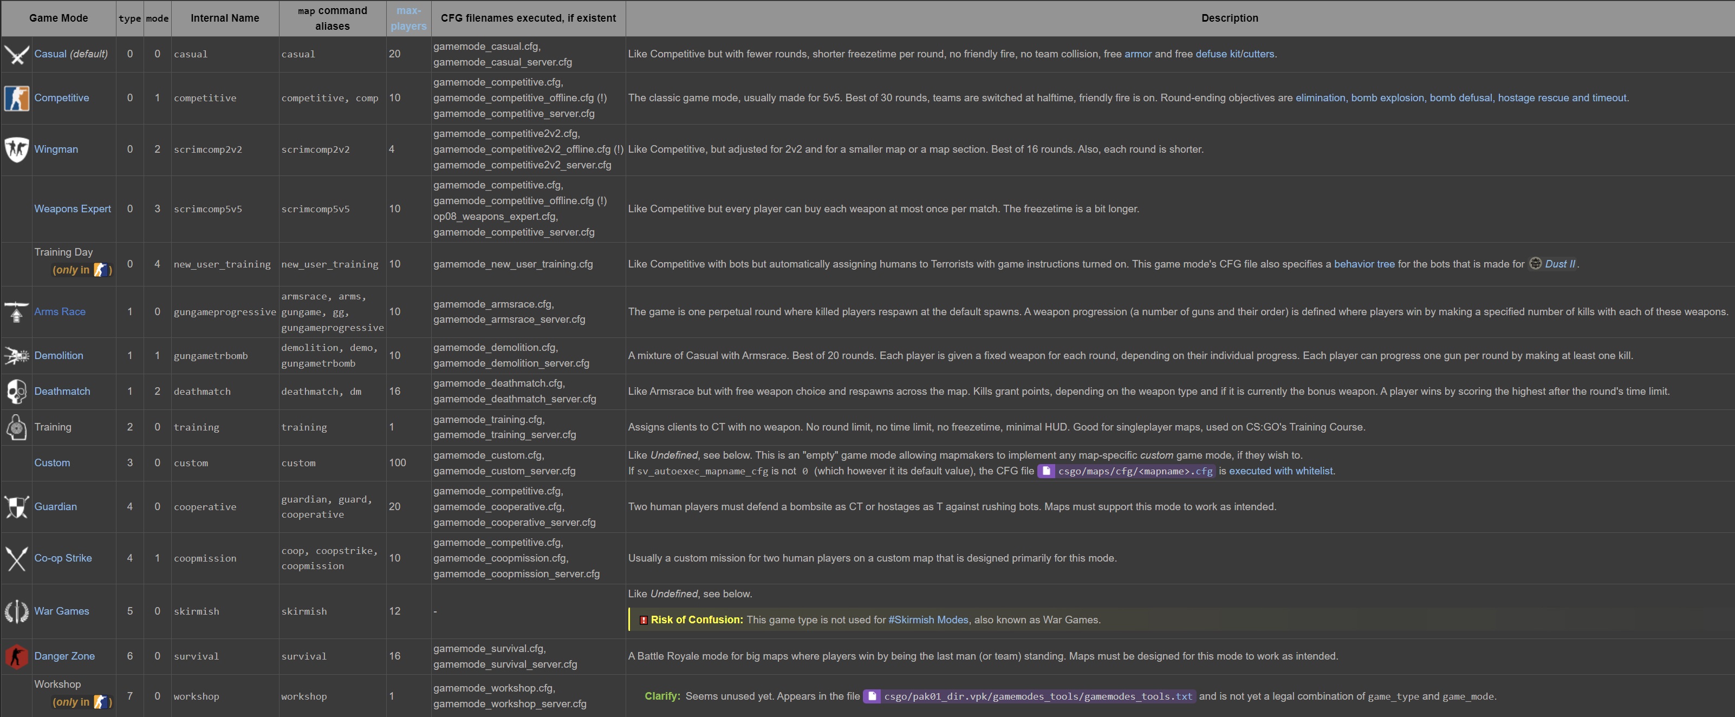Click the Game Mode column header
This screenshot has height=717, width=1735.
[59, 18]
